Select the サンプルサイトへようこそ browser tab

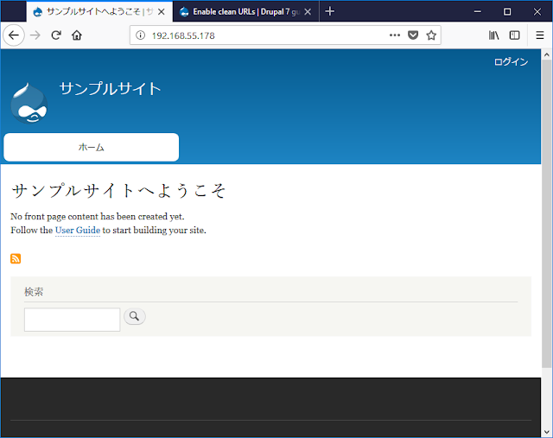pyautogui.click(x=99, y=11)
